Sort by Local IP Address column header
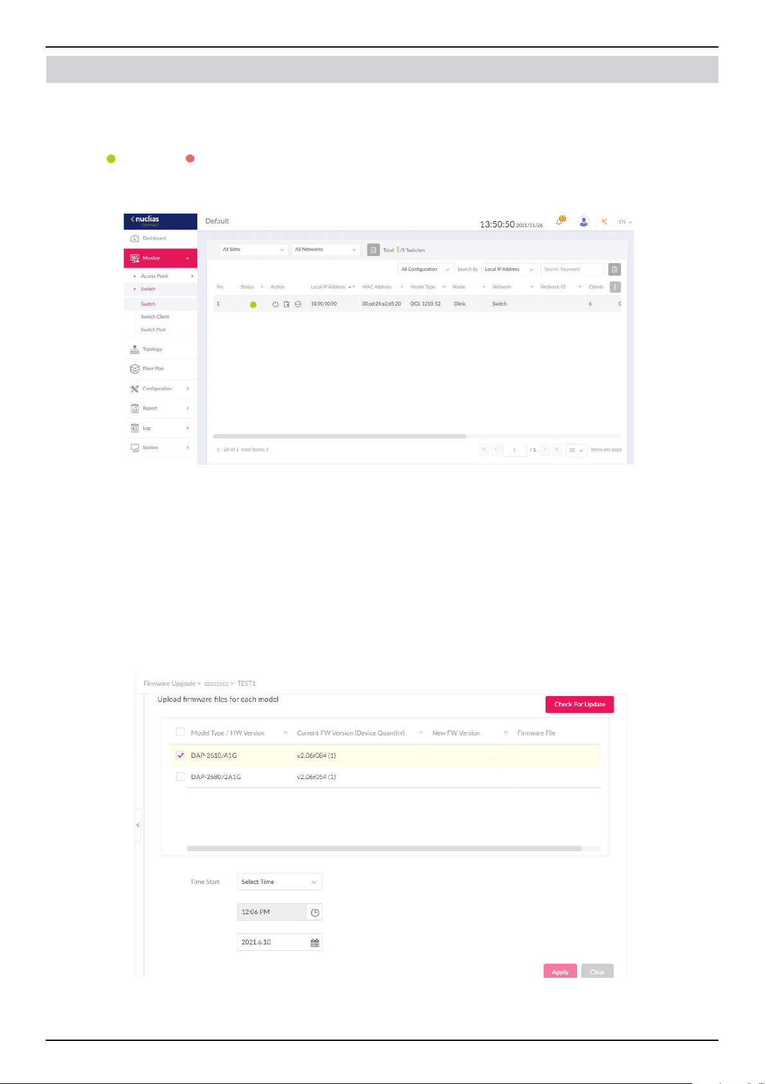The height and width of the screenshot is (1084, 766). [x=328, y=287]
